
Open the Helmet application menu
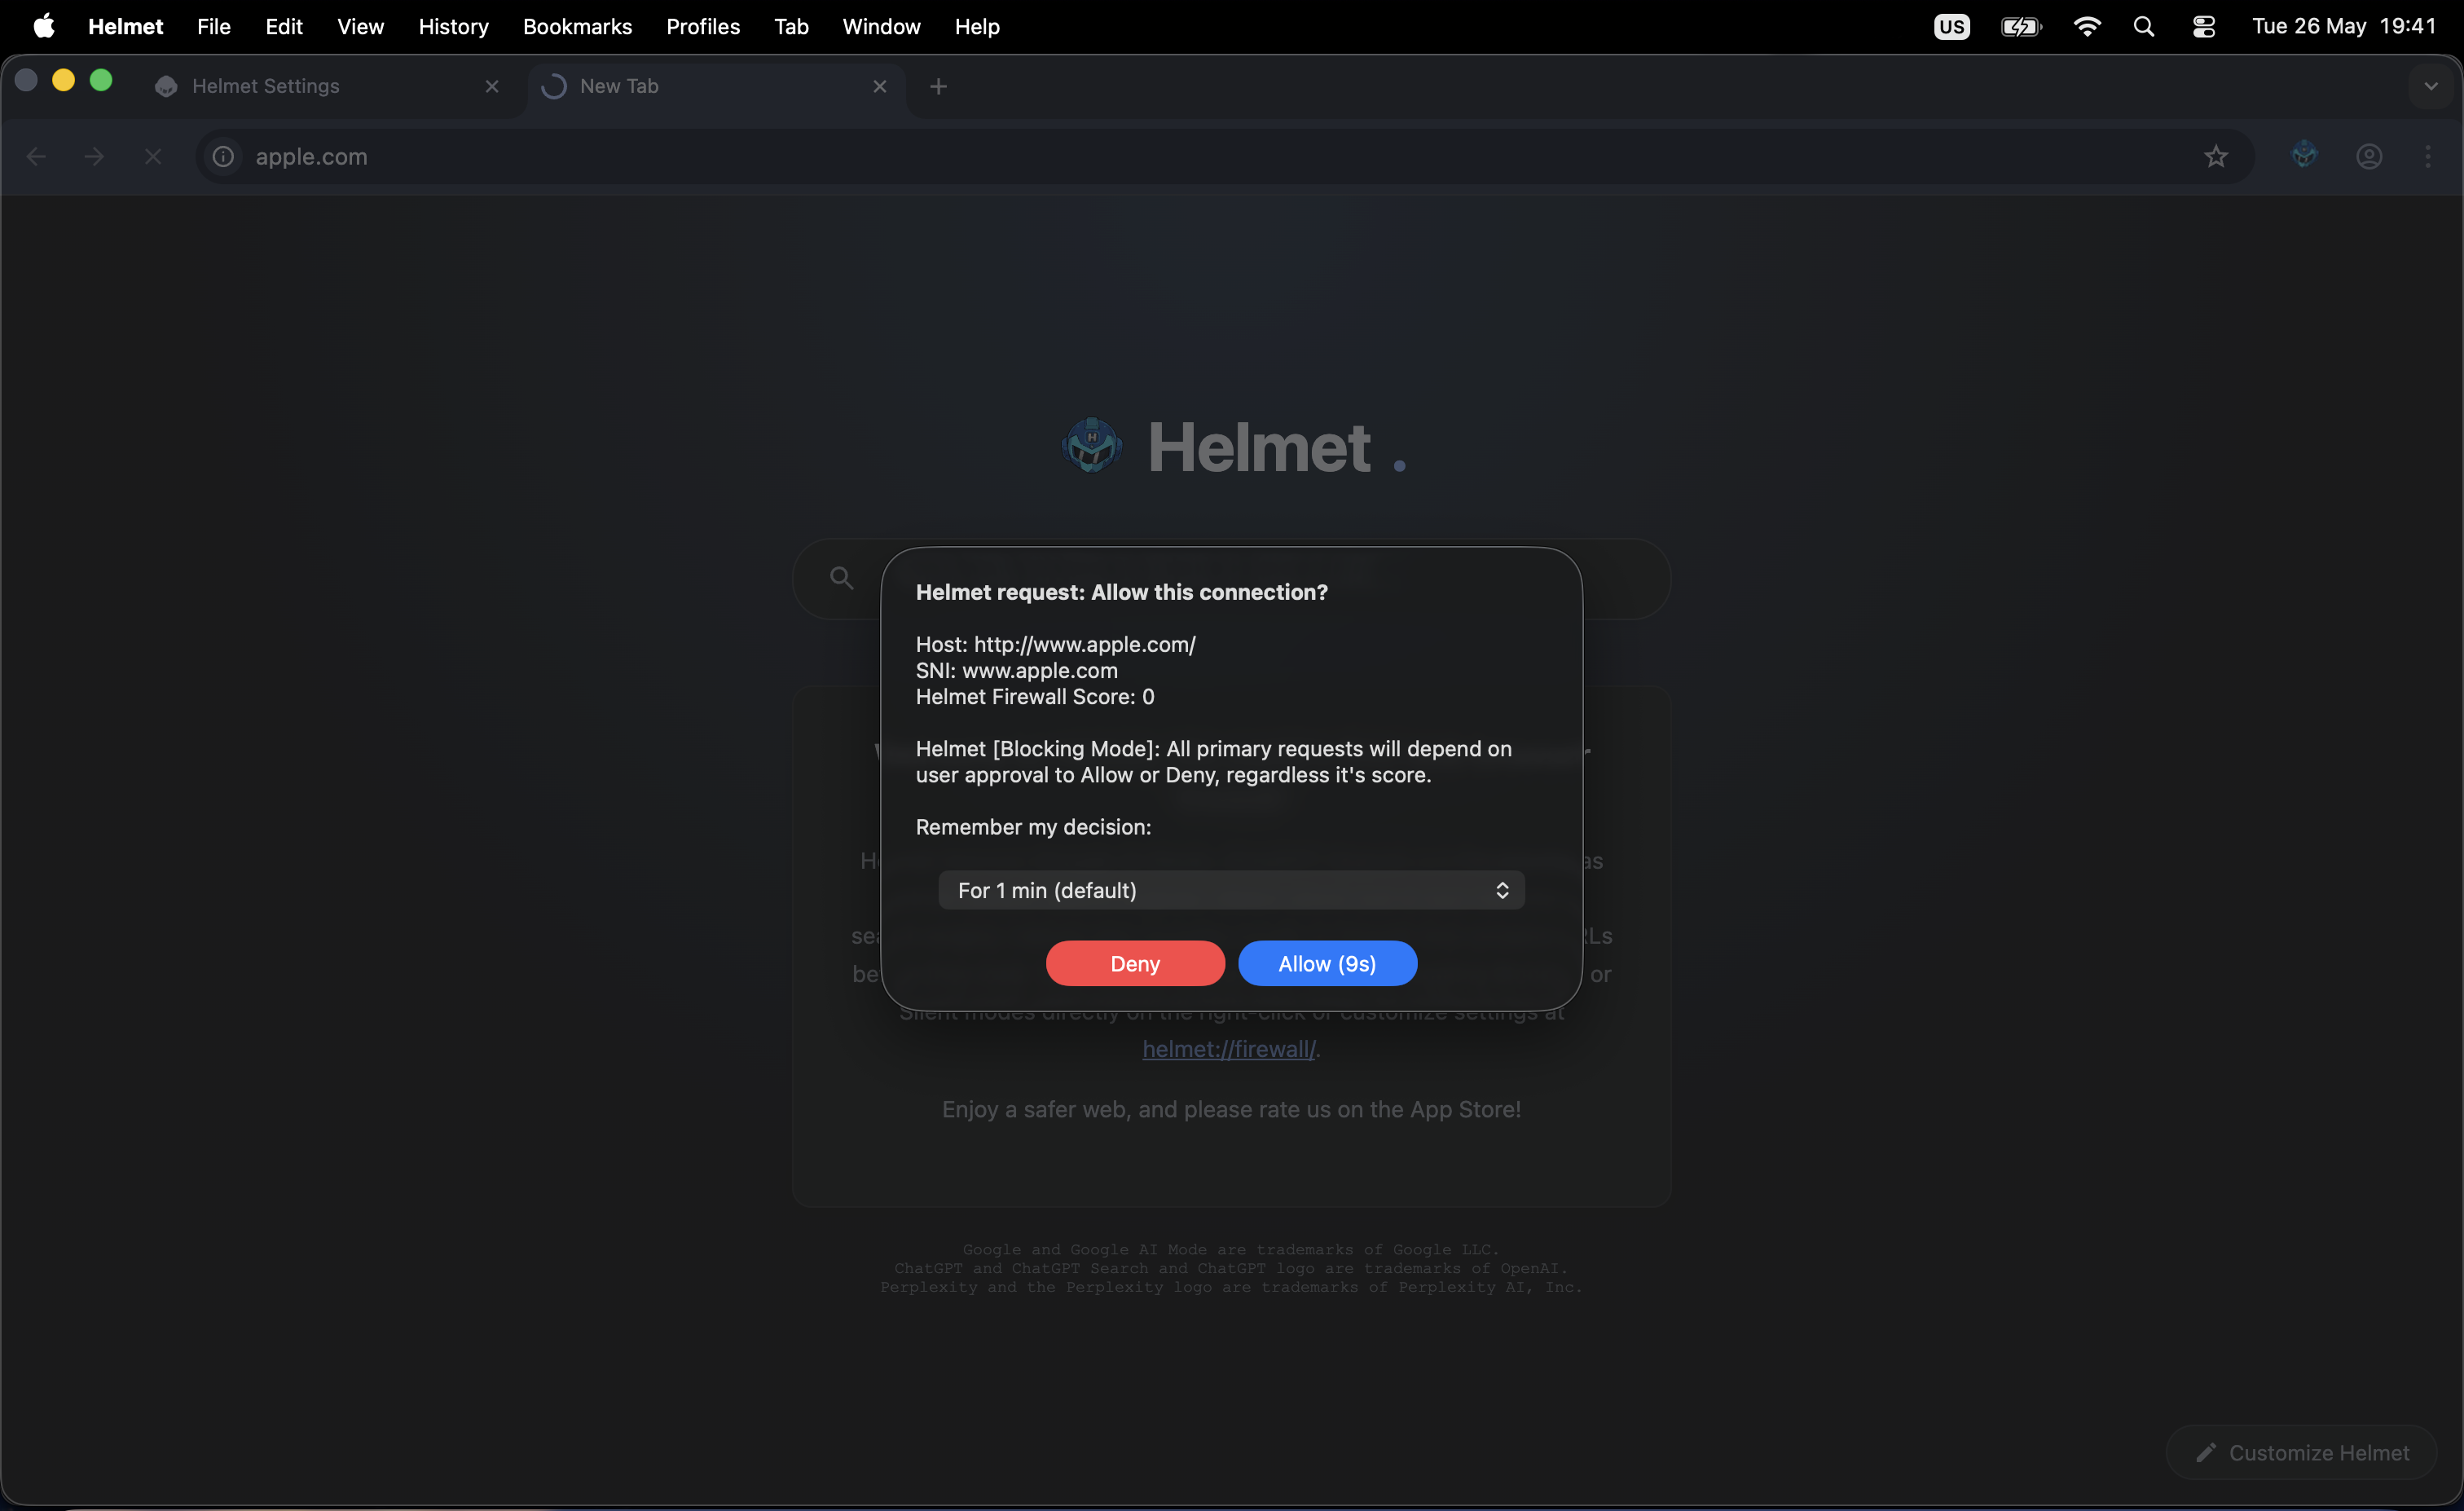tap(125, 26)
